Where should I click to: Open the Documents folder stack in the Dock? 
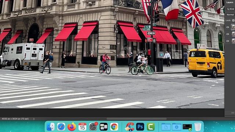[166, 127]
